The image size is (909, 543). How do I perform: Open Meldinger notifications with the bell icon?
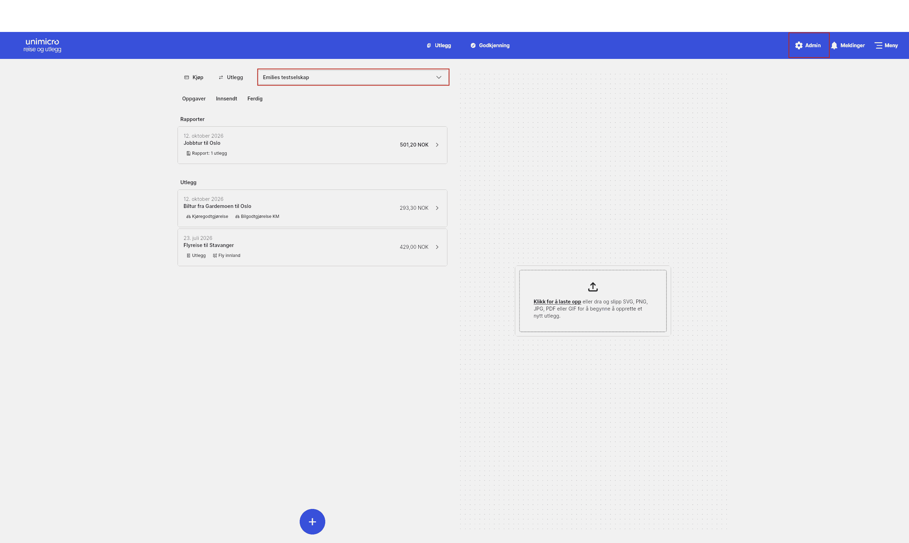click(848, 45)
